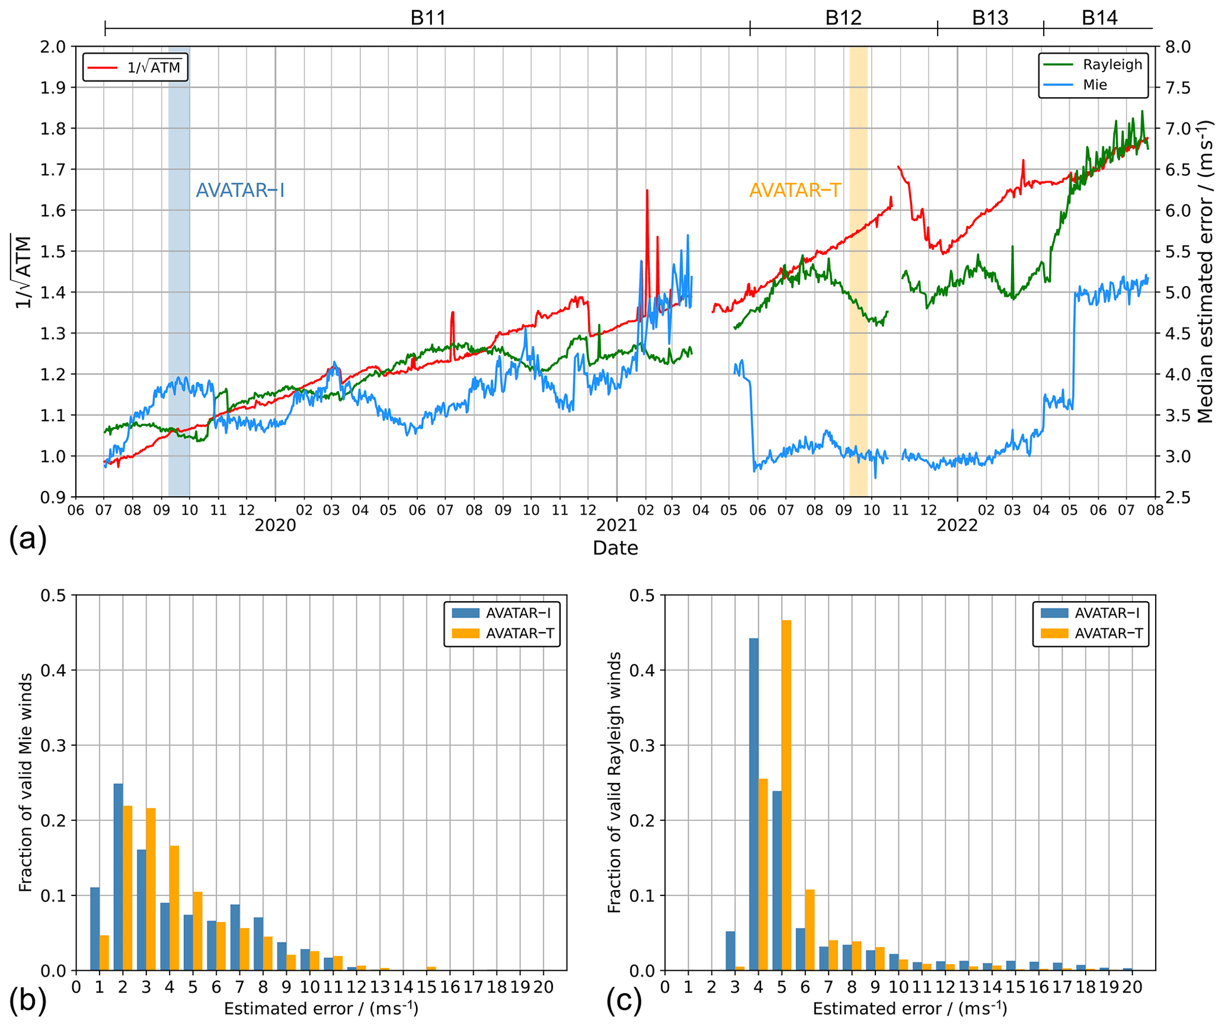
Task: Click the 2022 year label on date axis
Action: (x=957, y=525)
